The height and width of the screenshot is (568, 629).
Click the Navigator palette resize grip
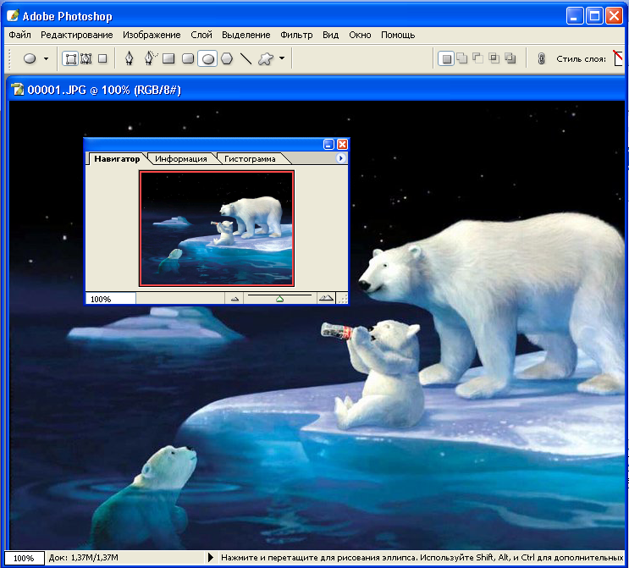point(343,300)
